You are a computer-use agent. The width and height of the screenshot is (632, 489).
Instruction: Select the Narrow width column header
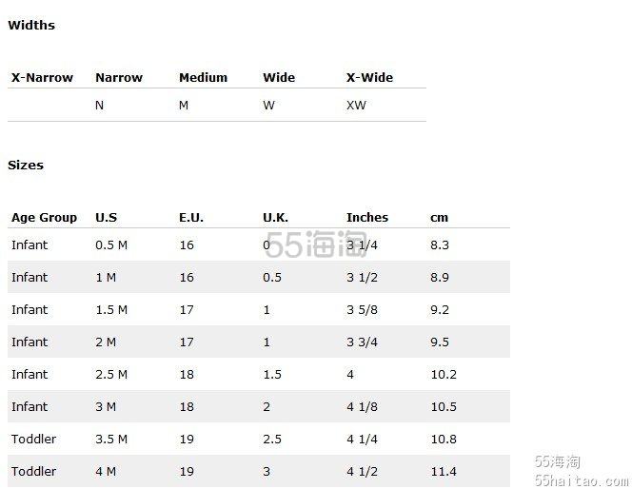coord(119,77)
